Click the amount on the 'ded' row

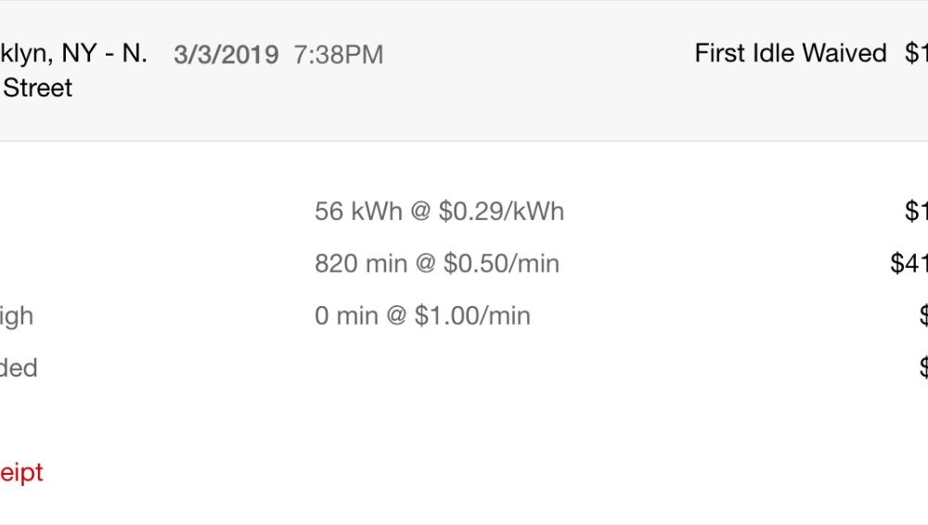923,367
